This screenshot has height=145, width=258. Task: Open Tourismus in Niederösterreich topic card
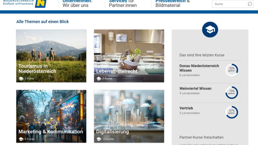[51, 56]
